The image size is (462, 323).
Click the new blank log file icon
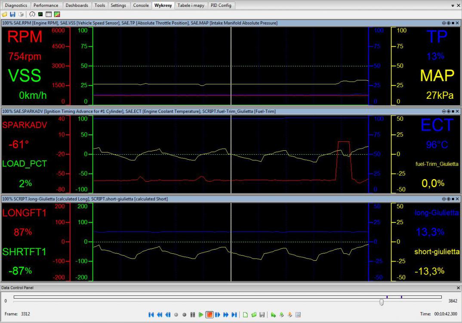[x=246, y=315]
